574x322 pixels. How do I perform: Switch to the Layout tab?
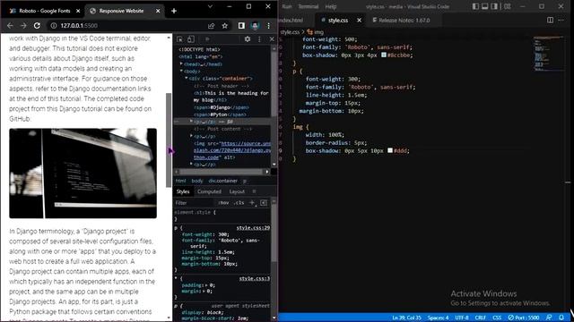237,191
